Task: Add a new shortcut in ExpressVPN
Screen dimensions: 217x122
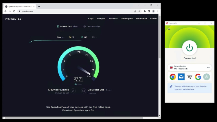Action: pos(207,77)
